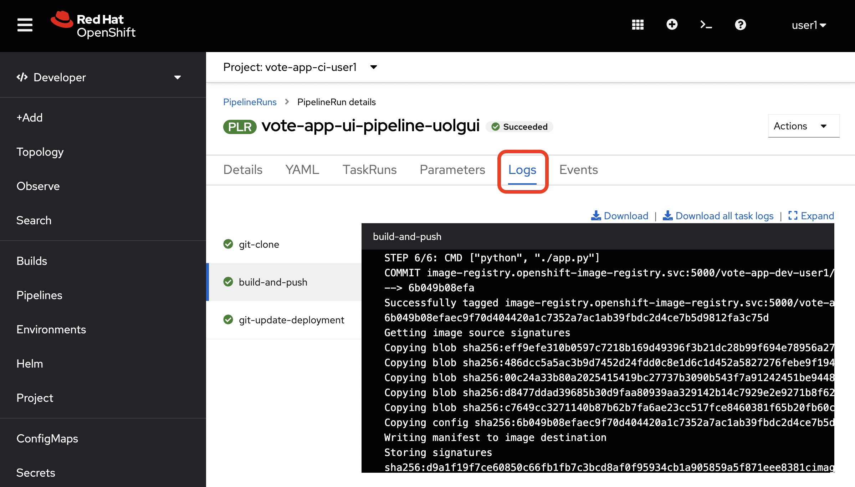This screenshot has height=487, width=855.
Task: Open ConfigMaps in the sidebar
Action: (x=47, y=439)
